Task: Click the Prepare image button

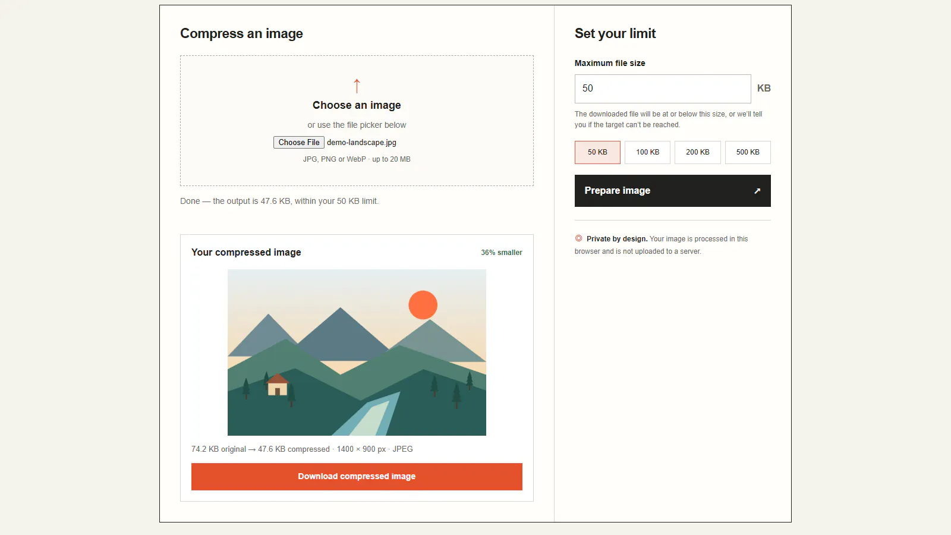Action: tap(673, 191)
